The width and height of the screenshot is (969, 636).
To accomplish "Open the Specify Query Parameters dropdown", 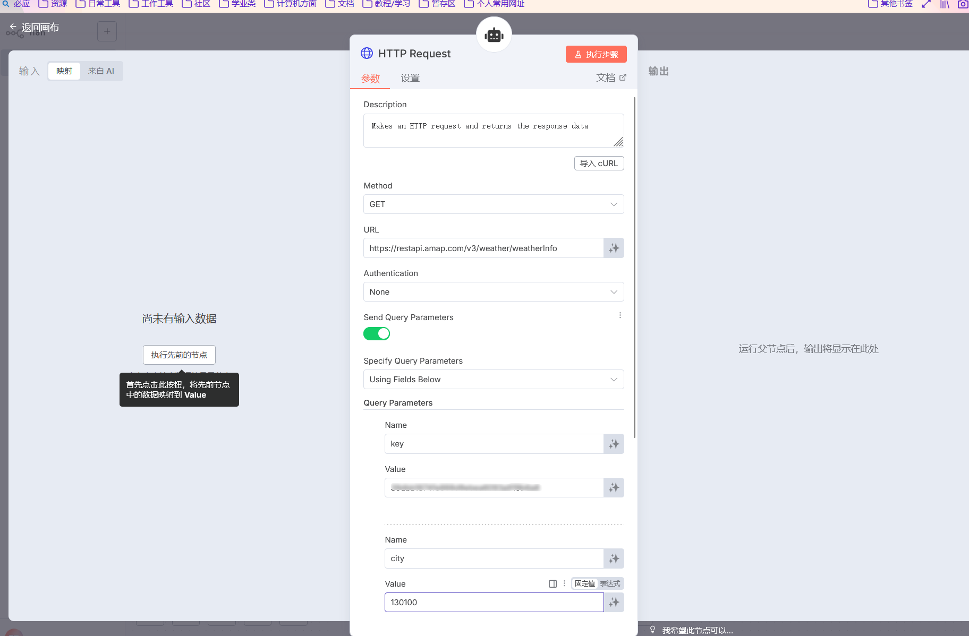I will point(493,380).
